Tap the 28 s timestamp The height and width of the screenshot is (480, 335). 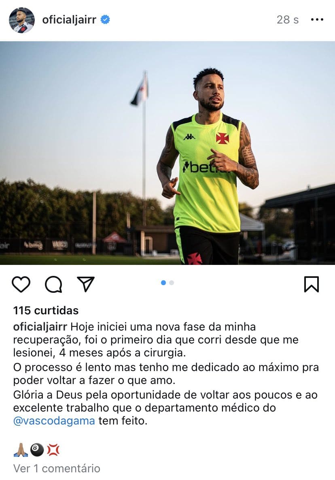288,19
